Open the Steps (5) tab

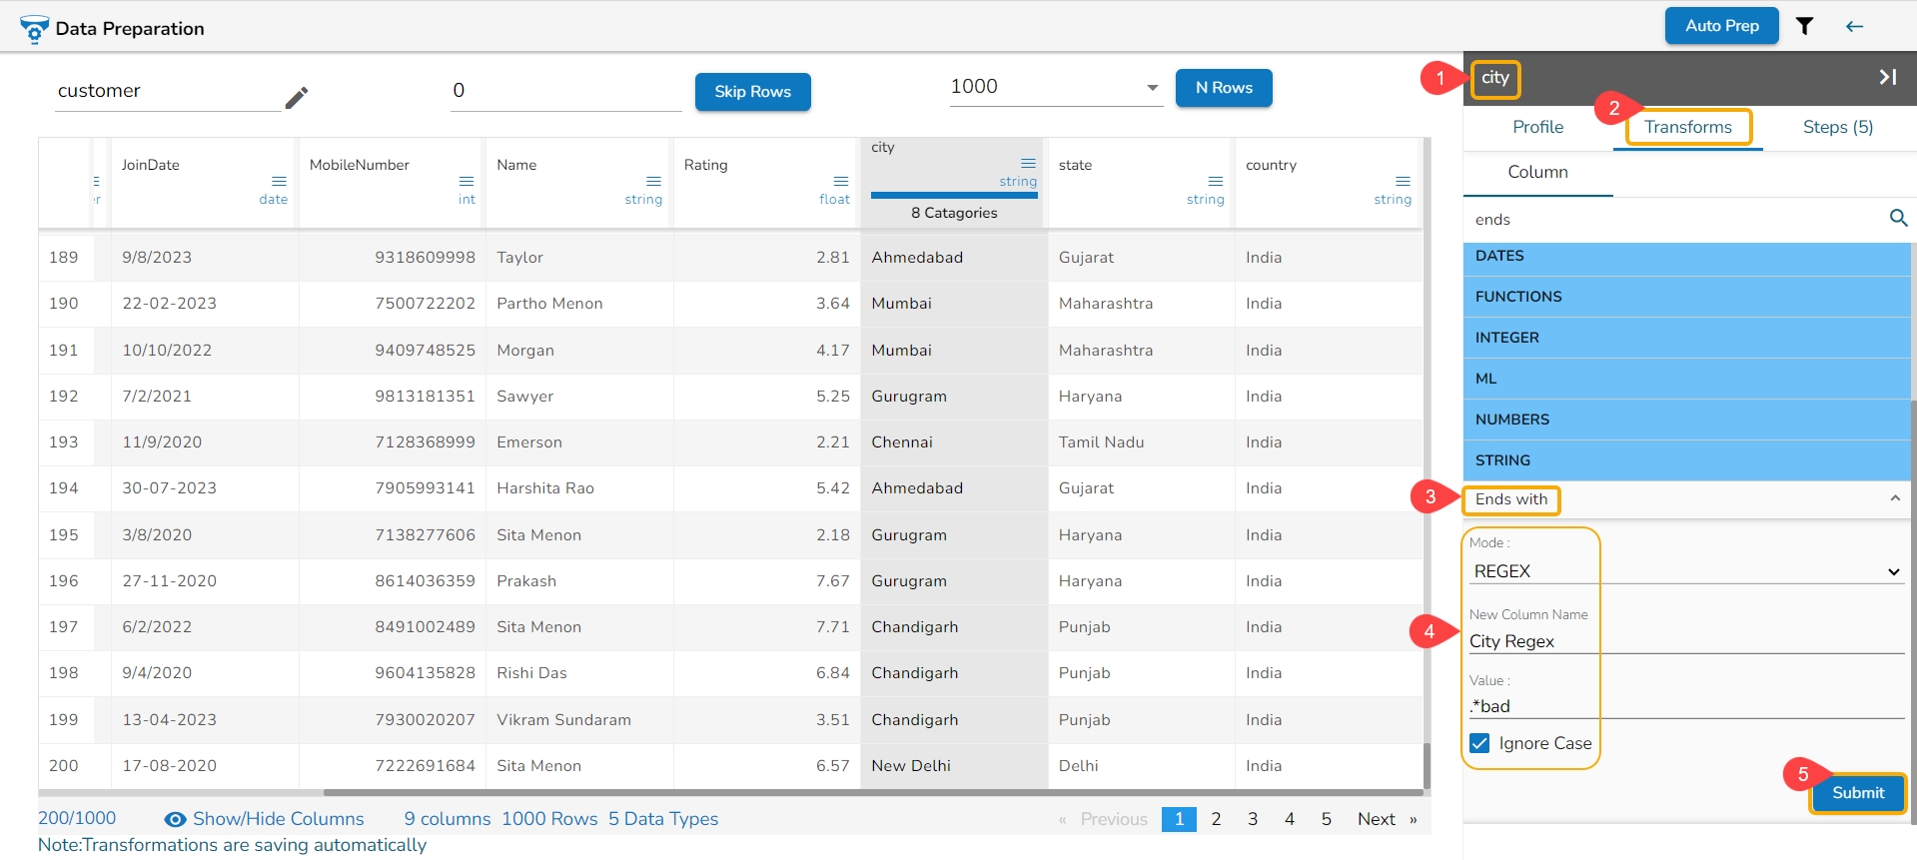(x=1837, y=127)
